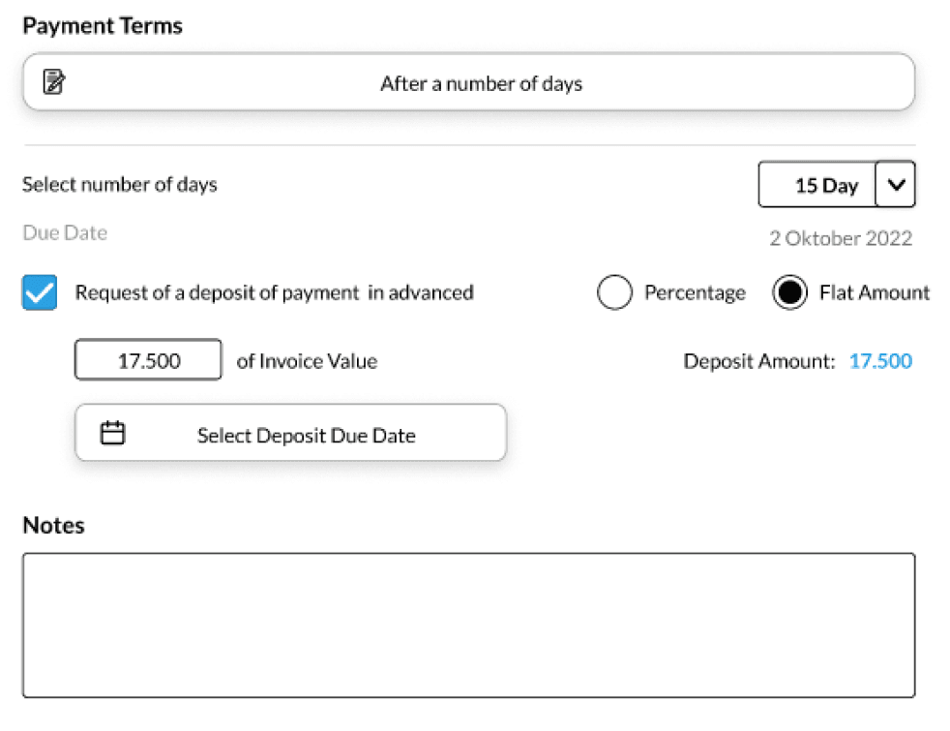Open the 'After a number of days' payment terms selector

pyautogui.click(x=481, y=83)
